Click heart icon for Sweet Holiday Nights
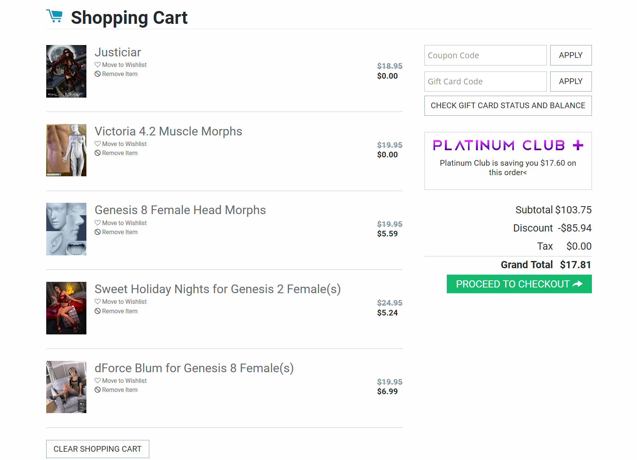 coord(98,301)
